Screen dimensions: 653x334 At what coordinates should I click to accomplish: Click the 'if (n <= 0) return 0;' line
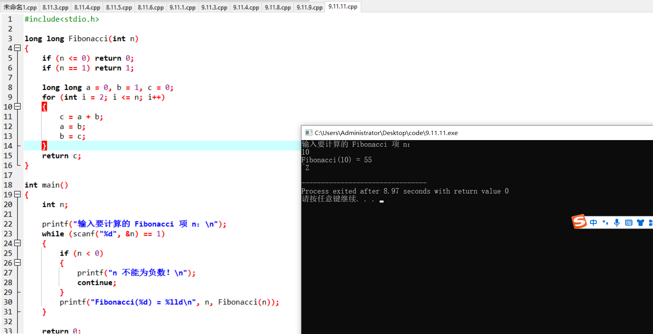click(88, 58)
